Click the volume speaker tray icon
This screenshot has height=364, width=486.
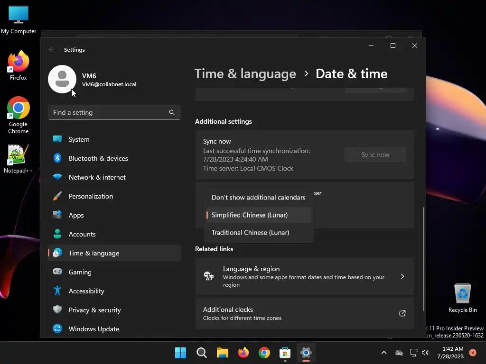pos(425,353)
